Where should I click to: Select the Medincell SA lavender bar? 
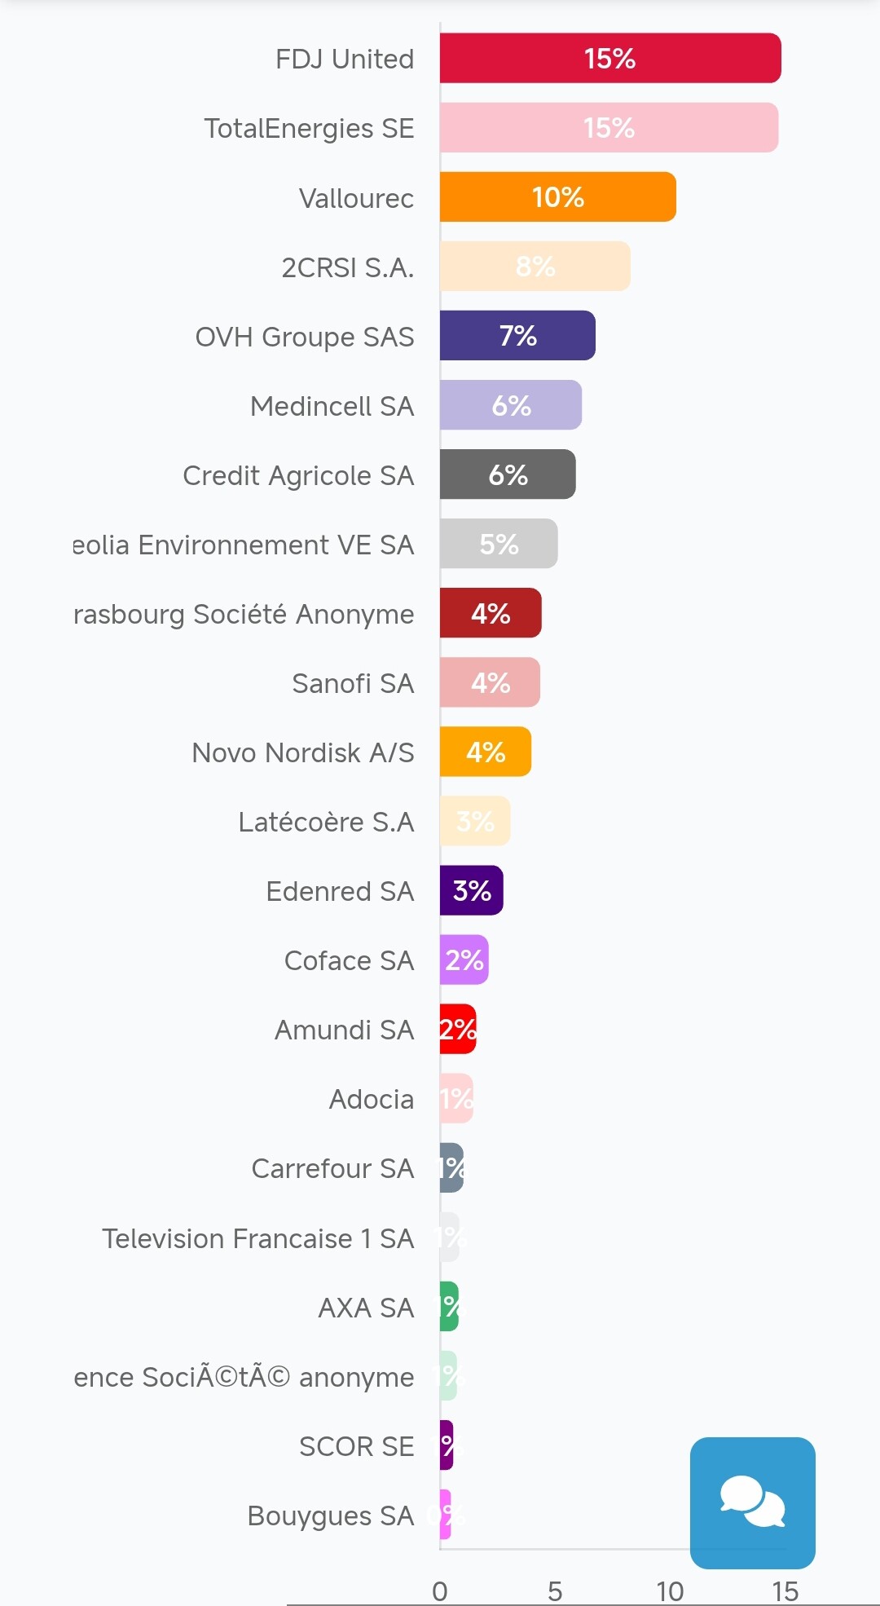510,404
